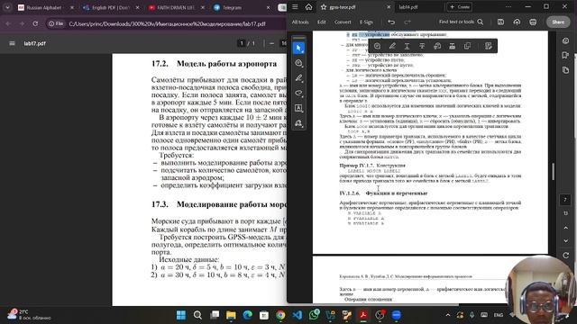Star the gpss-teor.pdf document
Screen dimensions: 577x324
(324, 7)
